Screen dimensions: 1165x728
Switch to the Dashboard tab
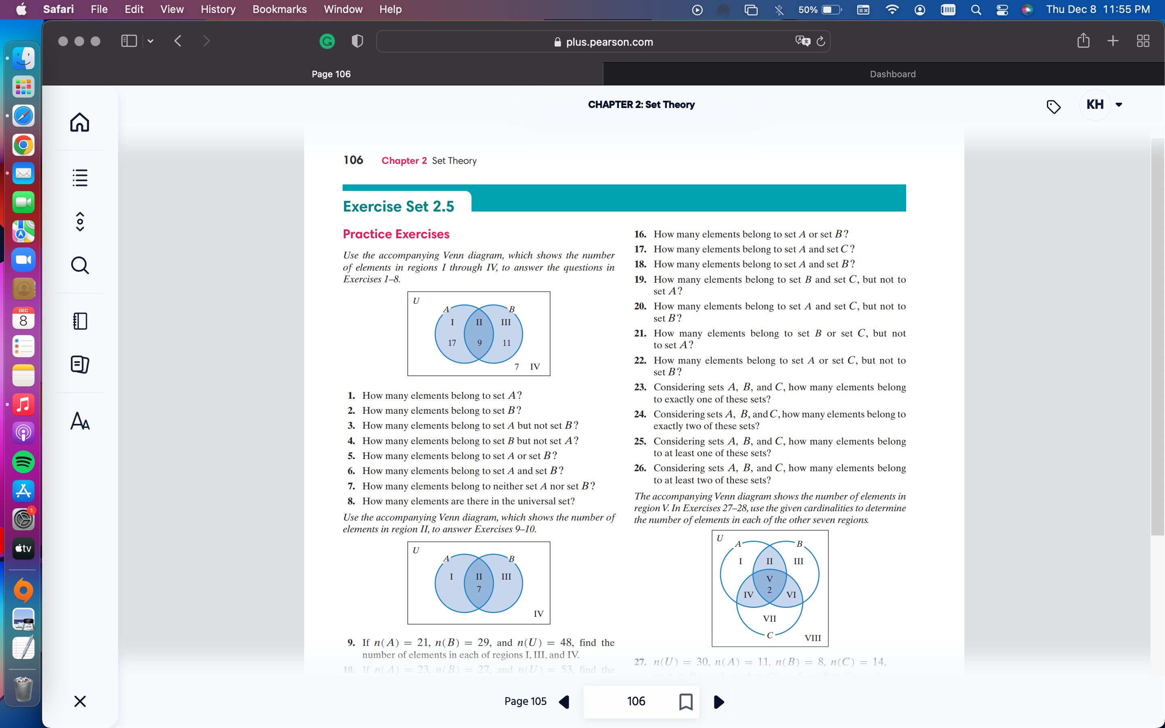click(892, 74)
